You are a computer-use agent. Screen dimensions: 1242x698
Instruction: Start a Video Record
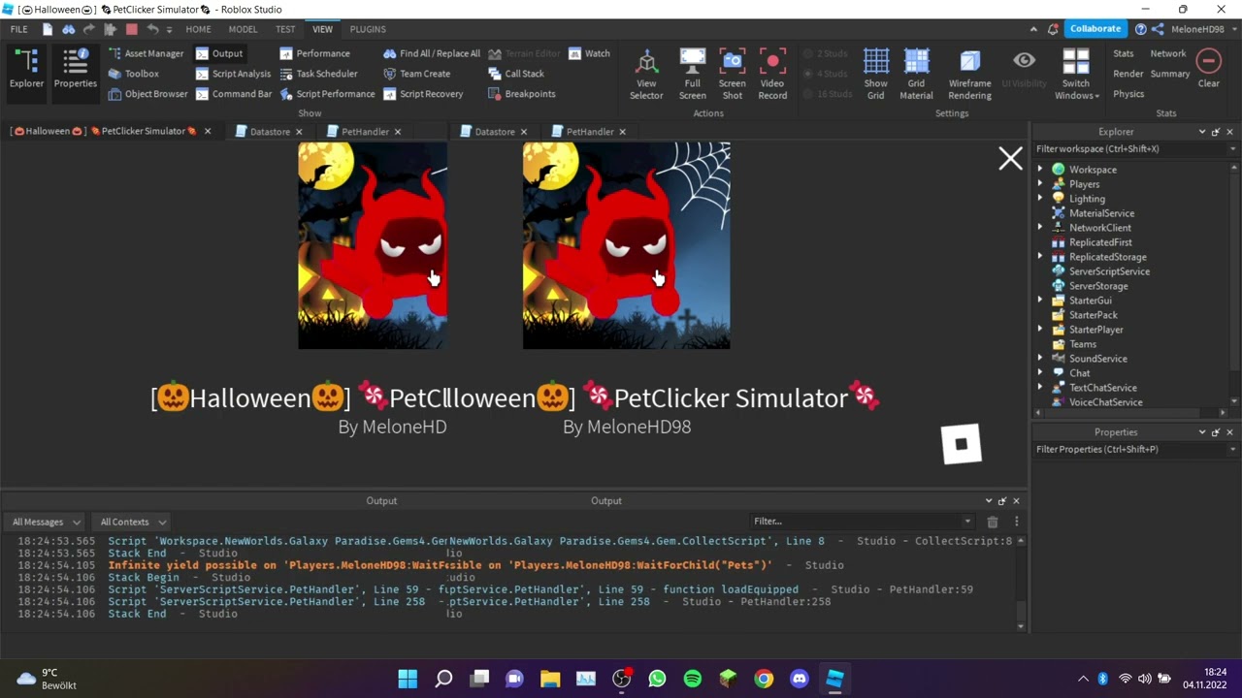772,74
